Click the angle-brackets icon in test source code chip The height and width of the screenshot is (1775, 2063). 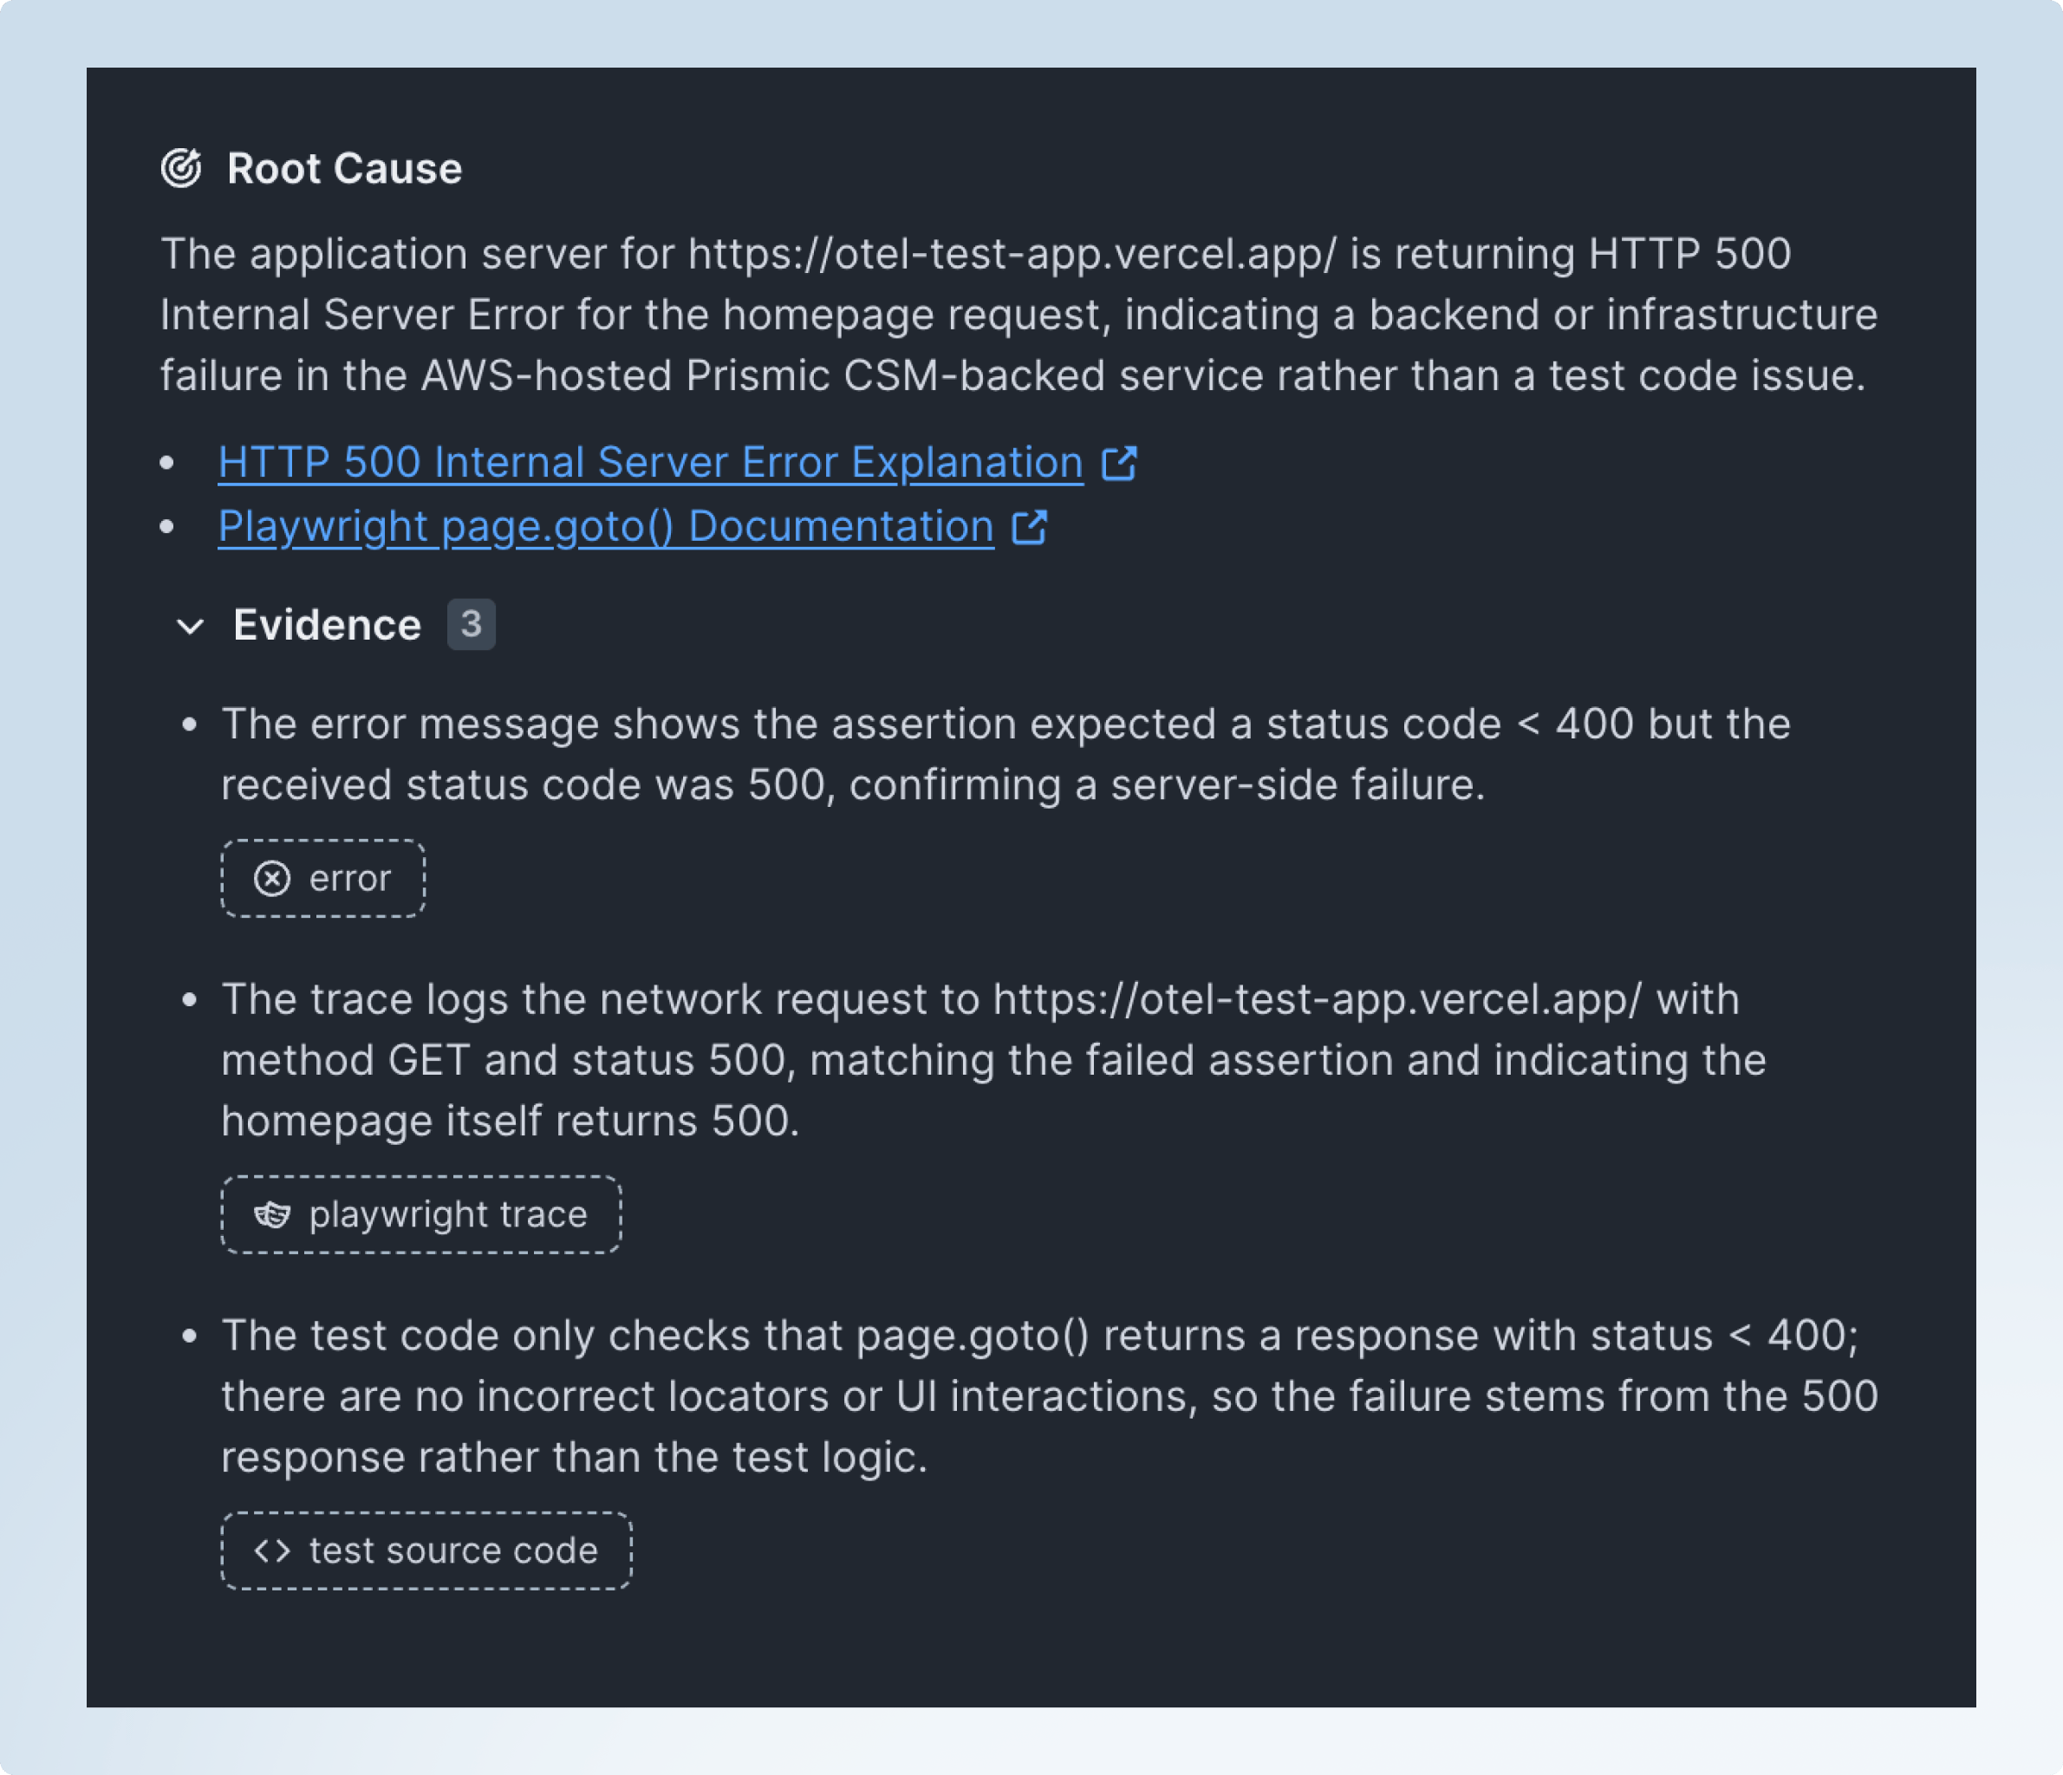(x=272, y=1551)
